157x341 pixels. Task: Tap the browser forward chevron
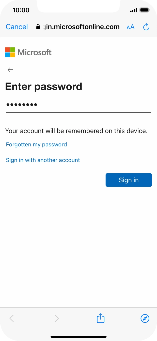click(x=57, y=318)
